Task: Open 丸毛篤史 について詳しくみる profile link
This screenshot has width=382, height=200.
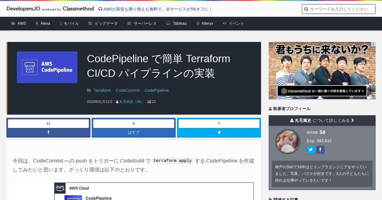Action: tap(322, 121)
